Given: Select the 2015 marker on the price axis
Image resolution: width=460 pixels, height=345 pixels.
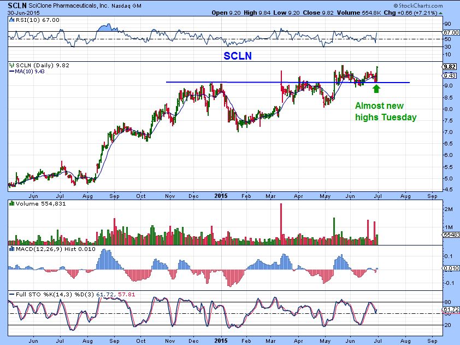Looking at the screenshot, I should pos(221,195).
